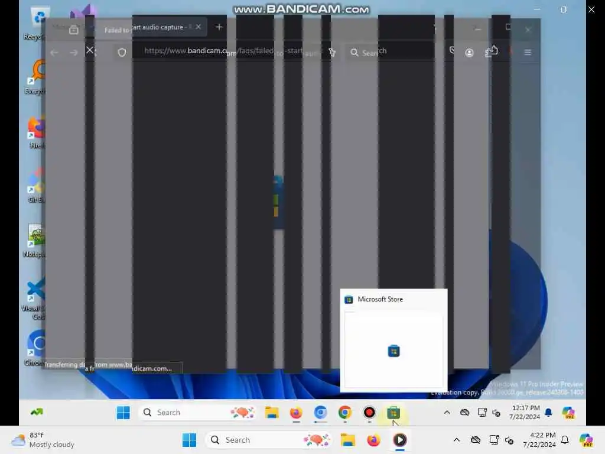The height and width of the screenshot is (454, 605).
Task: Click the display icon on bottom taskbar
Action: click(x=495, y=440)
